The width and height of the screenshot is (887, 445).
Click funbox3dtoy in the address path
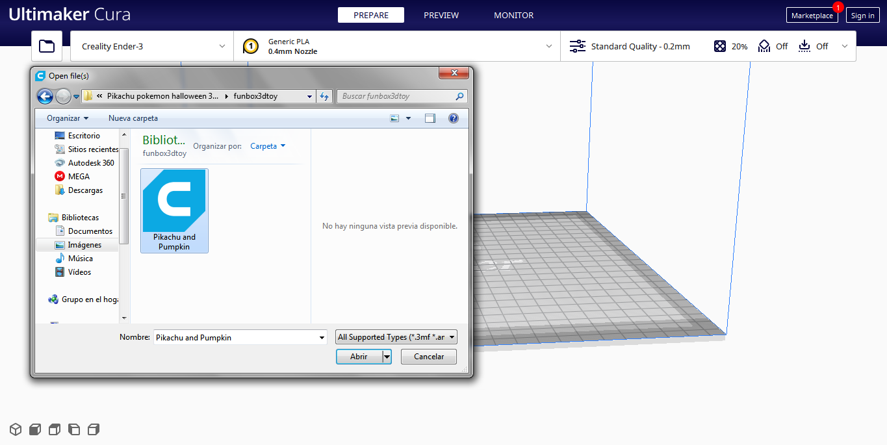pyautogui.click(x=255, y=96)
